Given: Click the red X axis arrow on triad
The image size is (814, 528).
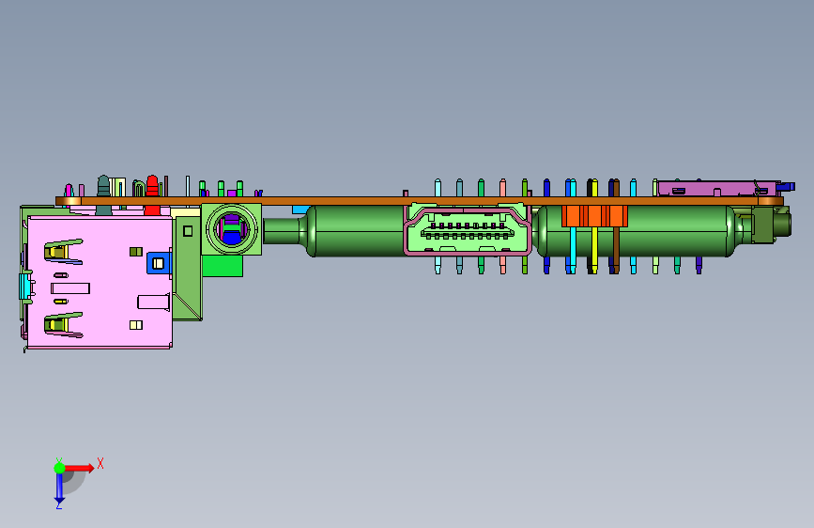Looking at the screenshot, I should click(x=80, y=468).
